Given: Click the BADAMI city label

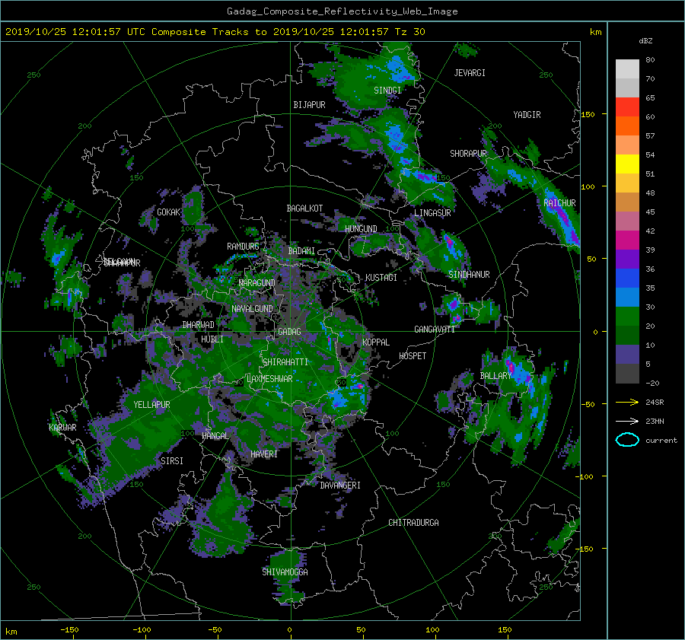Looking at the screenshot, I should [301, 251].
